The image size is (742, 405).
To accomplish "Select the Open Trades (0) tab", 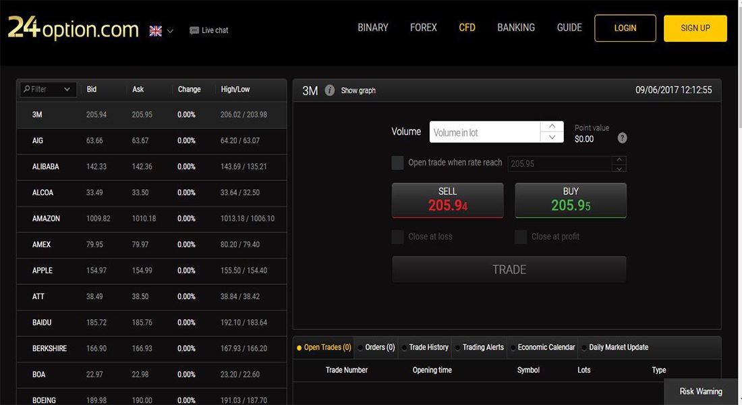I will [x=324, y=347].
